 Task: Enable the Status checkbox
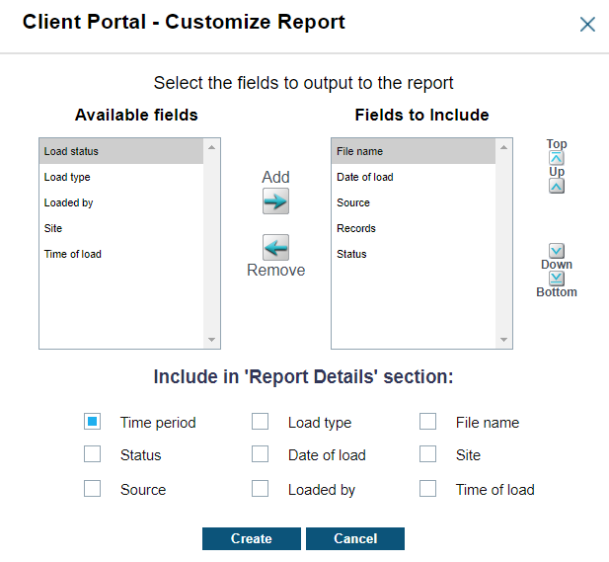(x=93, y=454)
